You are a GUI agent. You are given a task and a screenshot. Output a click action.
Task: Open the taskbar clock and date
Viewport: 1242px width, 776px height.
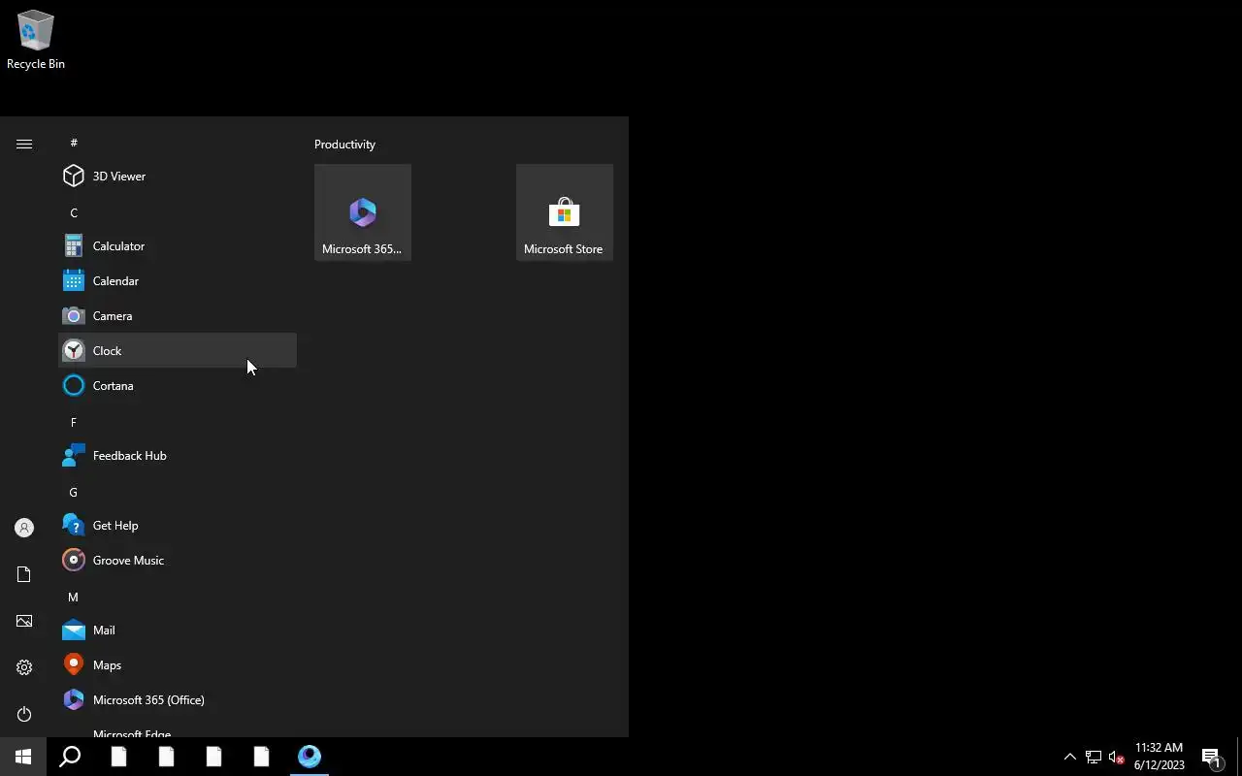click(x=1159, y=757)
